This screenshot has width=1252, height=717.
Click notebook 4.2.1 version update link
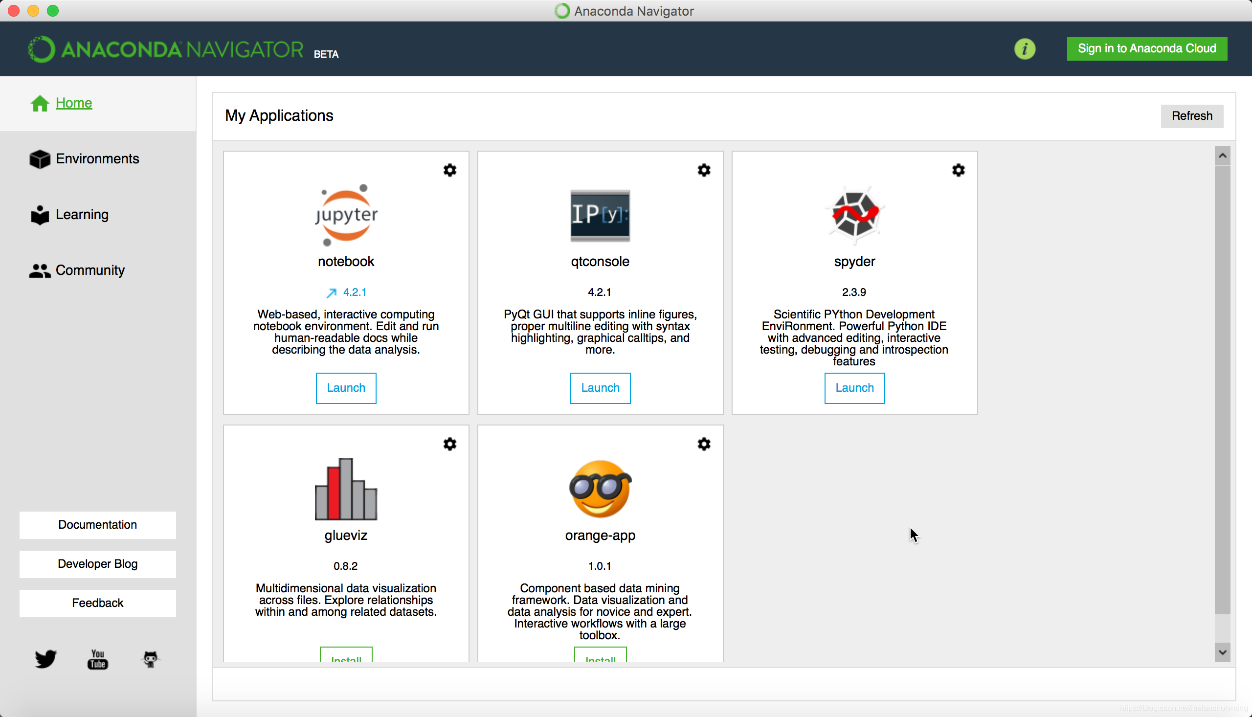coord(347,292)
